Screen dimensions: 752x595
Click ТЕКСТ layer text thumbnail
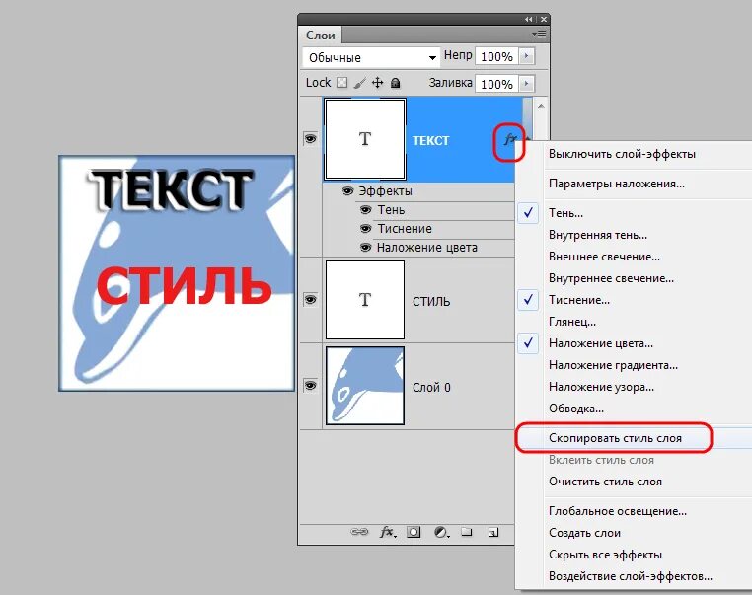pyautogui.click(x=365, y=139)
